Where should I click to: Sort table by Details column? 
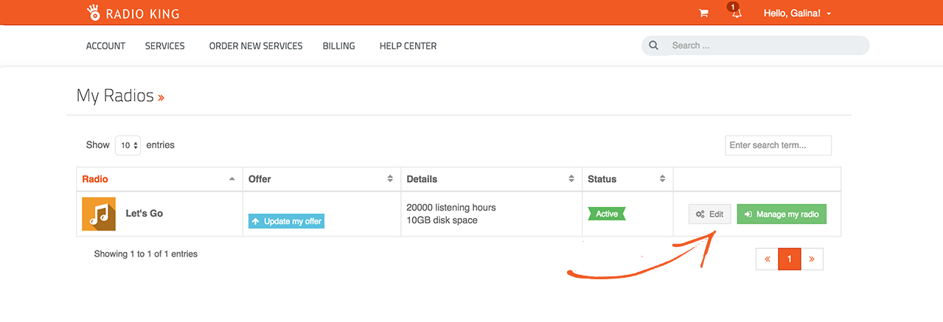click(x=491, y=179)
